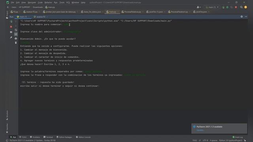The width and height of the screenshot is (253, 142).
Task: Open the Help menu
Action: [83, 3]
